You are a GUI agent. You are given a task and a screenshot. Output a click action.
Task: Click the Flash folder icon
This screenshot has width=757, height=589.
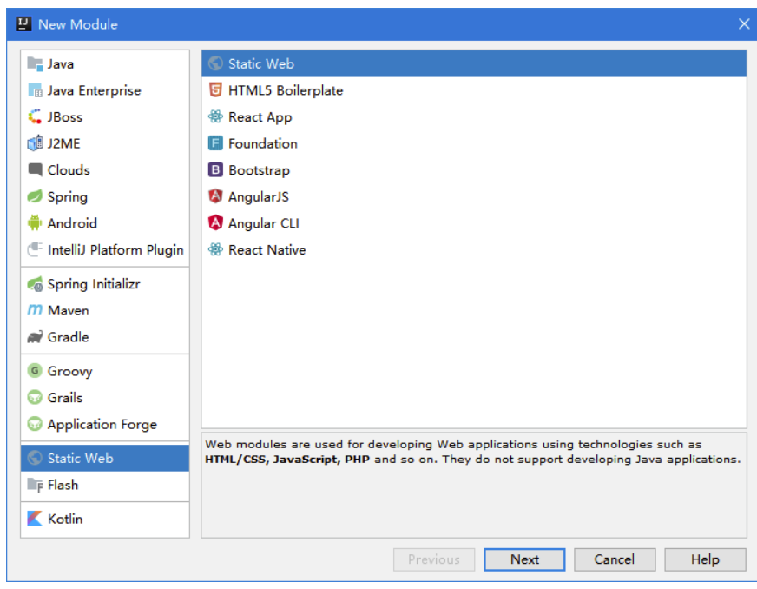[35, 485]
